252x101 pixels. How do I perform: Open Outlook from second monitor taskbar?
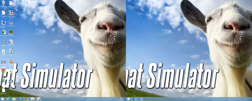(x=140, y=99)
